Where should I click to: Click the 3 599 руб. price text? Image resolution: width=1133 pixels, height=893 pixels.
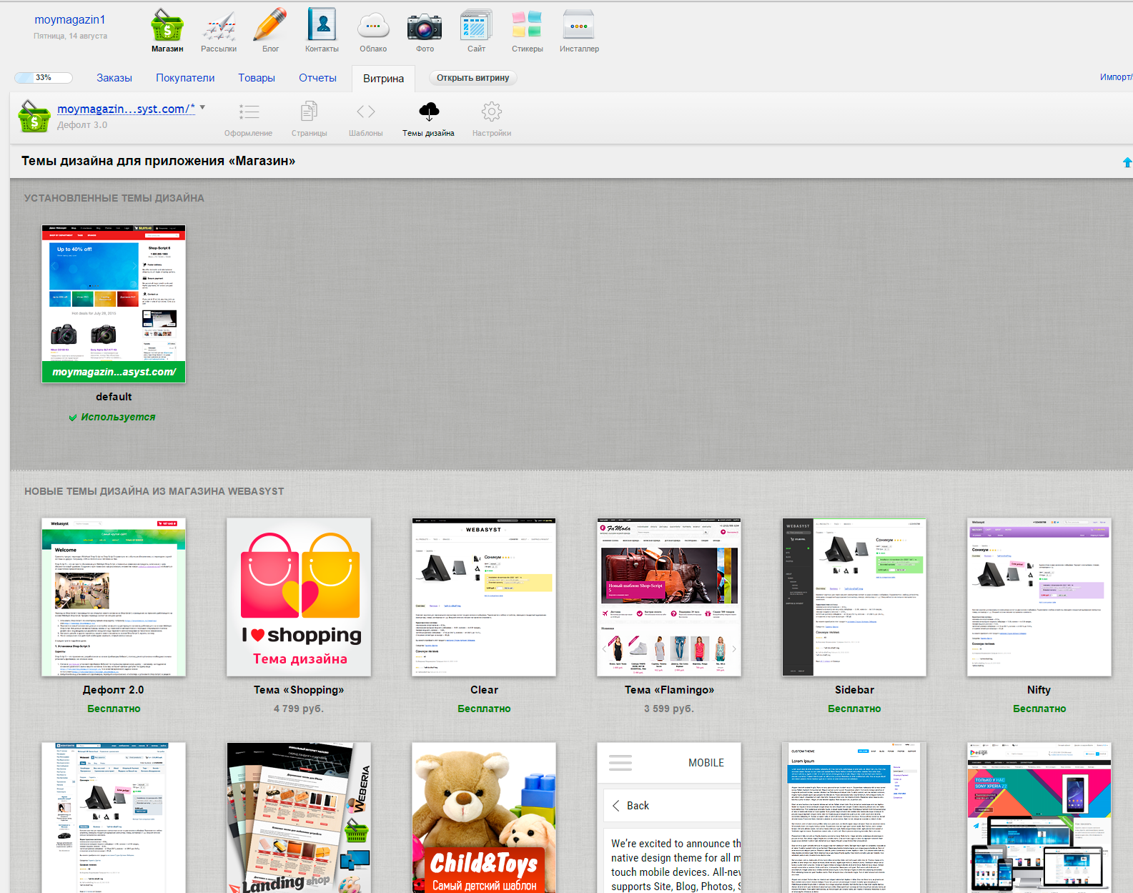(669, 709)
